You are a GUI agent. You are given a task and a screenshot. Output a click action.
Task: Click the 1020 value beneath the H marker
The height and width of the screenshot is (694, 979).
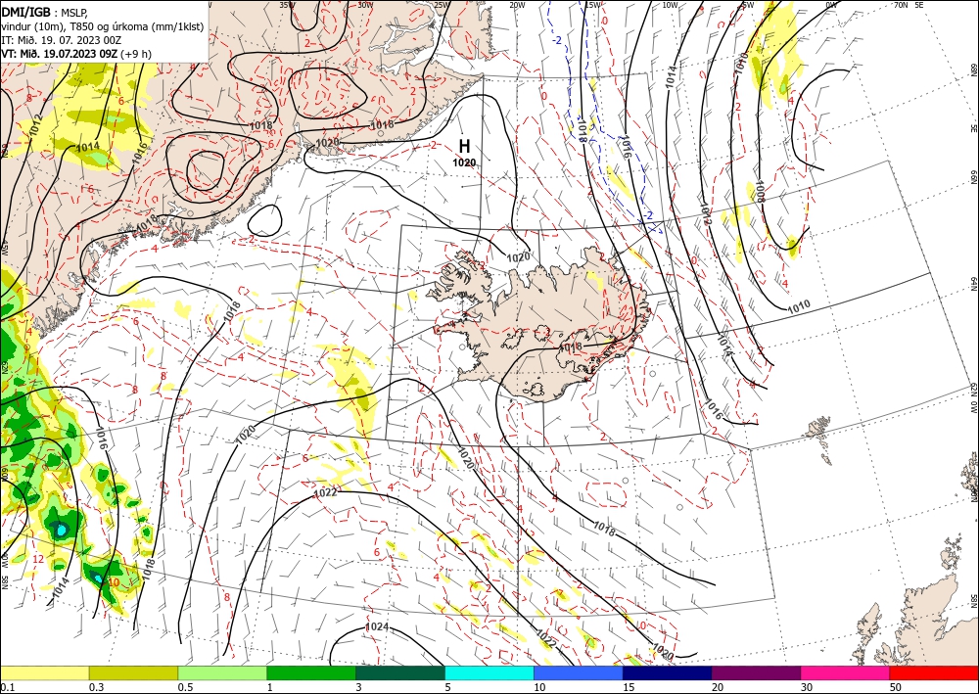[464, 162]
